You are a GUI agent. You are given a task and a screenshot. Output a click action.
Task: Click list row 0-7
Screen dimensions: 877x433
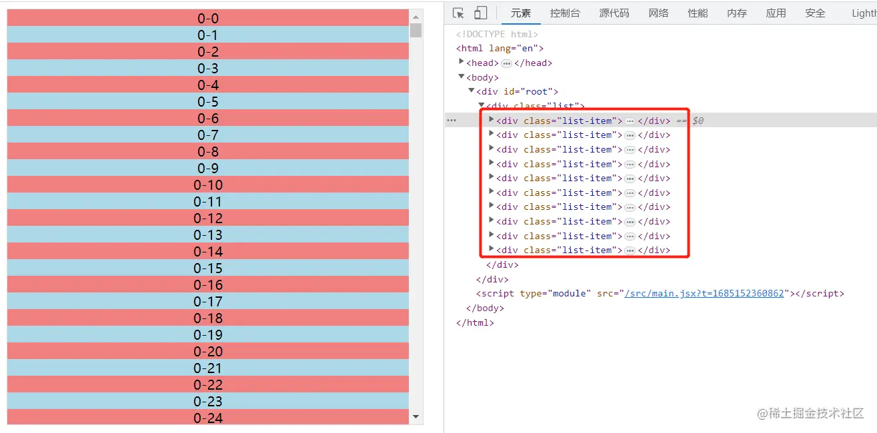[208, 135]
